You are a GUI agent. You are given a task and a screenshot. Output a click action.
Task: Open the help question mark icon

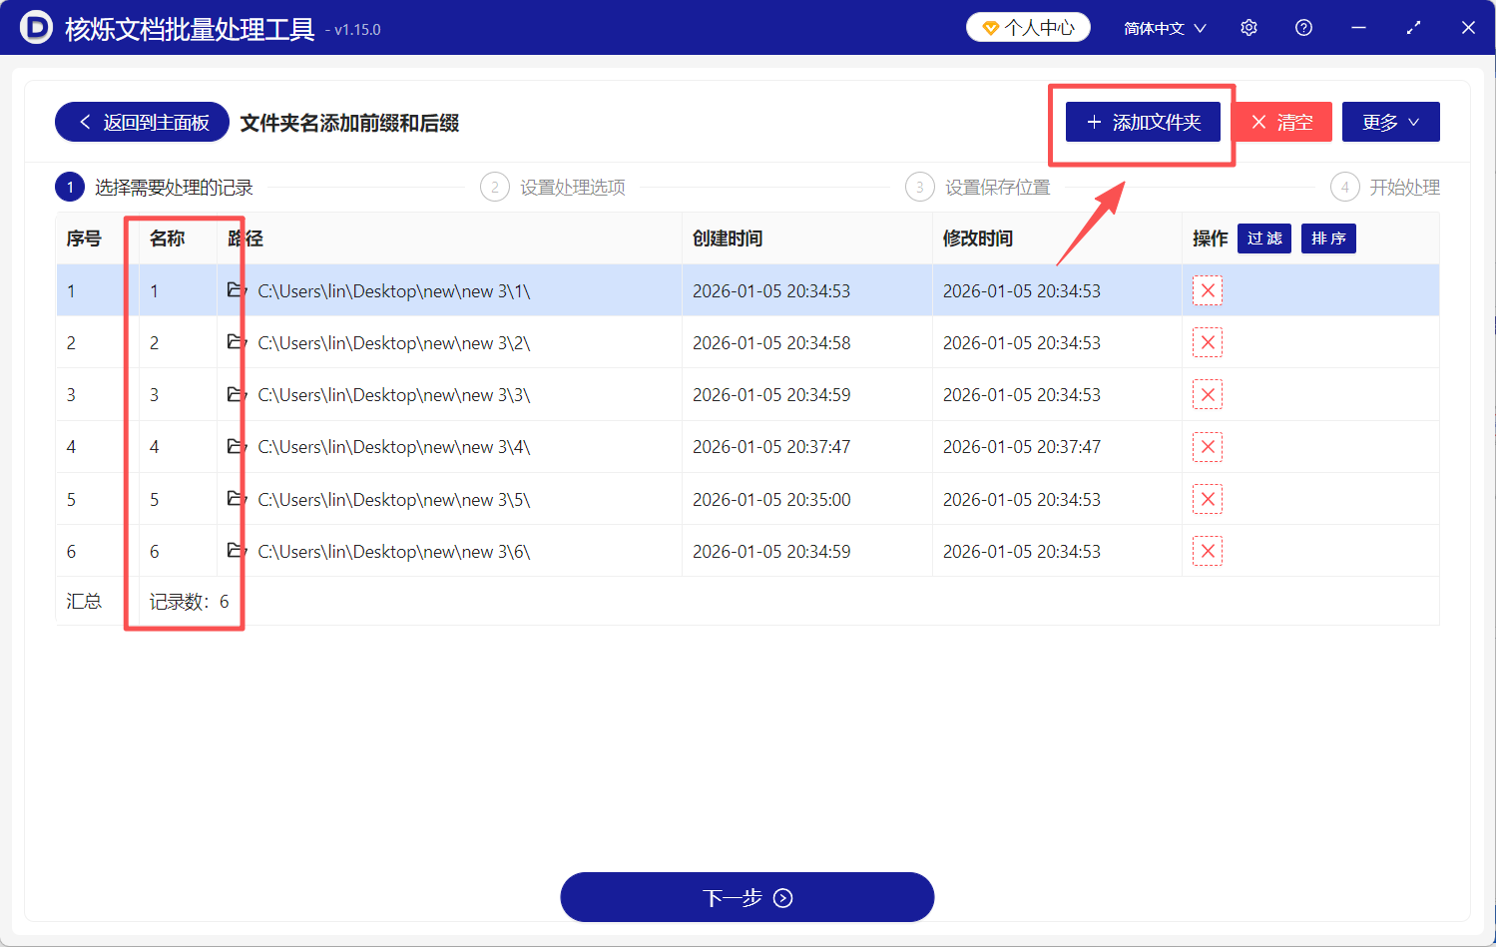(x=1303, y=28)
